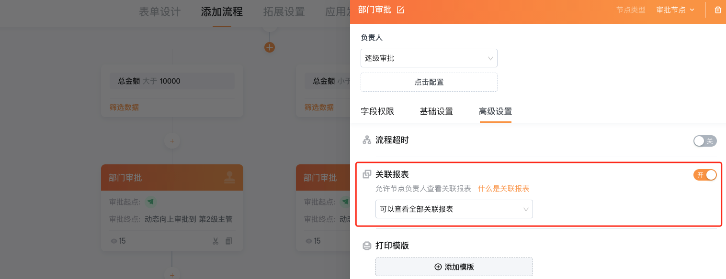726x279 pixels.
Task: Click the 添加模版 button
Action: [x=454, y=267]
